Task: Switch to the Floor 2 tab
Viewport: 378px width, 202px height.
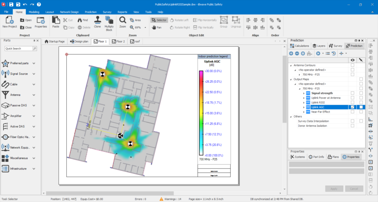Action: pos(118,42)
